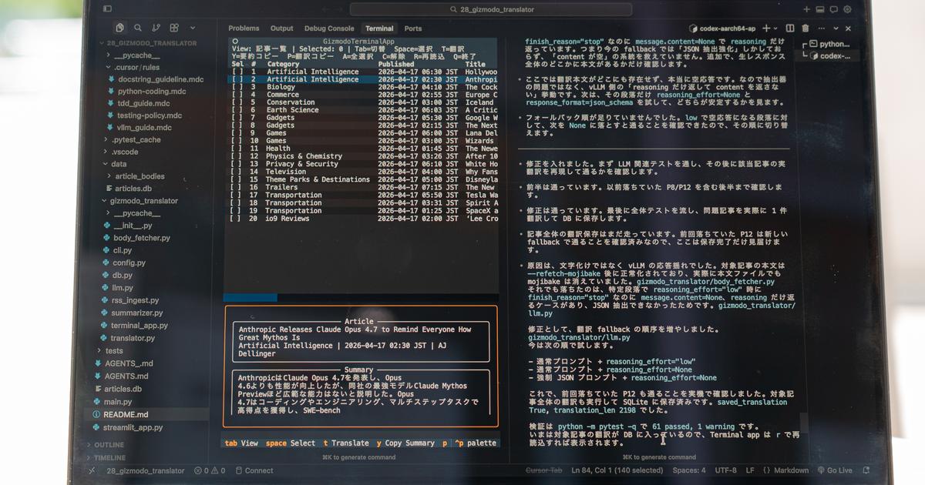
Task: Show additional sidebar views chevron
Action: (193, 28)
